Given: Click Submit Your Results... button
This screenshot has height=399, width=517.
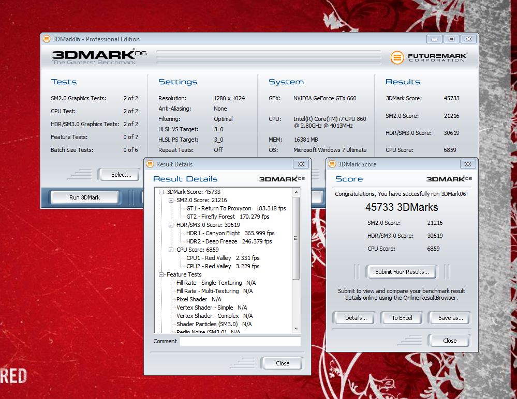Looking at the screenshot, I should coord(402,272).
